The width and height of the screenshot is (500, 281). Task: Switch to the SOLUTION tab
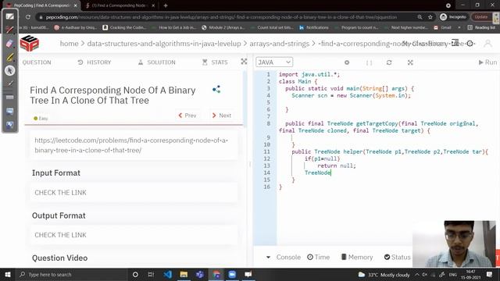coord(157,62)
